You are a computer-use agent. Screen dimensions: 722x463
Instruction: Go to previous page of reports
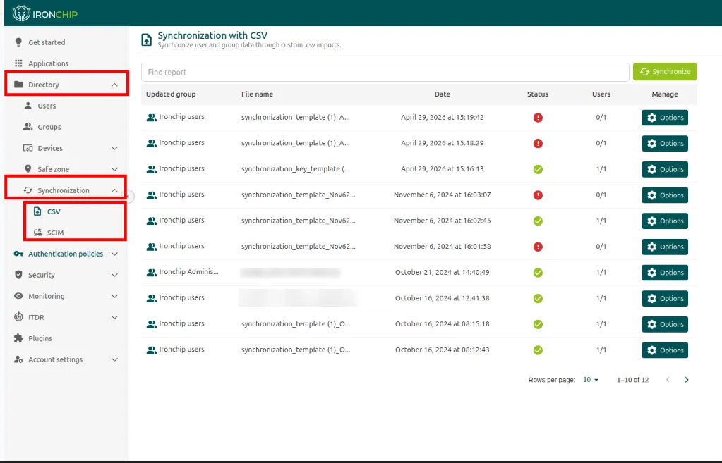pyautogui.click(x=668, y=380)
